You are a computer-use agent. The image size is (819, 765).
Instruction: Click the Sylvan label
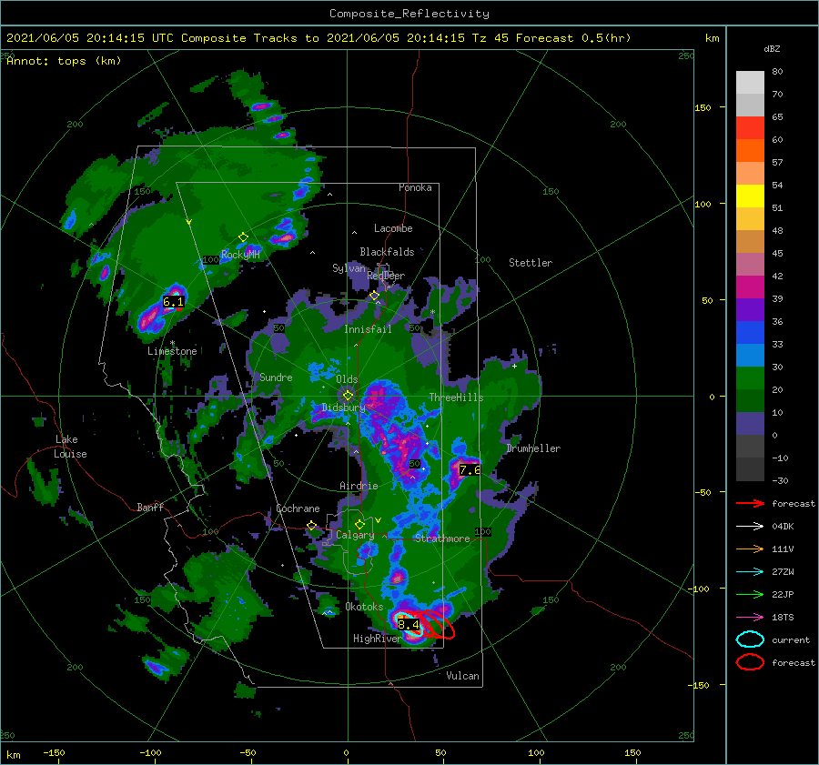pyautogui.click(x=349, y=268)
